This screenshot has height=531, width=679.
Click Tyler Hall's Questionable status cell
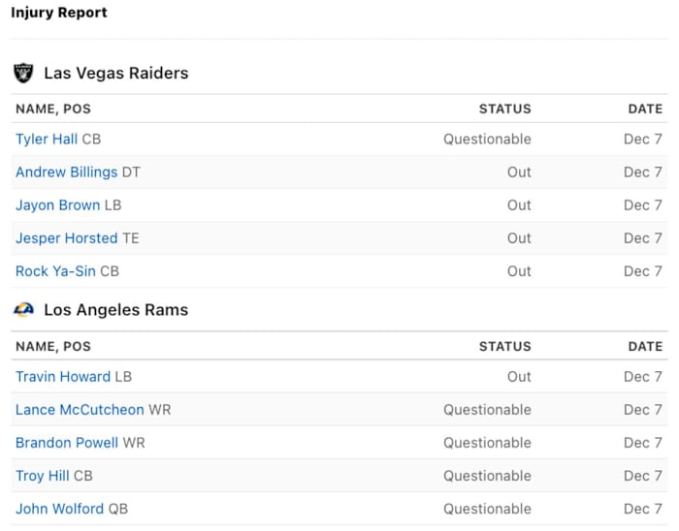pos(487,140)
